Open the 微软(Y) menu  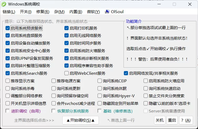pos(93,12)
